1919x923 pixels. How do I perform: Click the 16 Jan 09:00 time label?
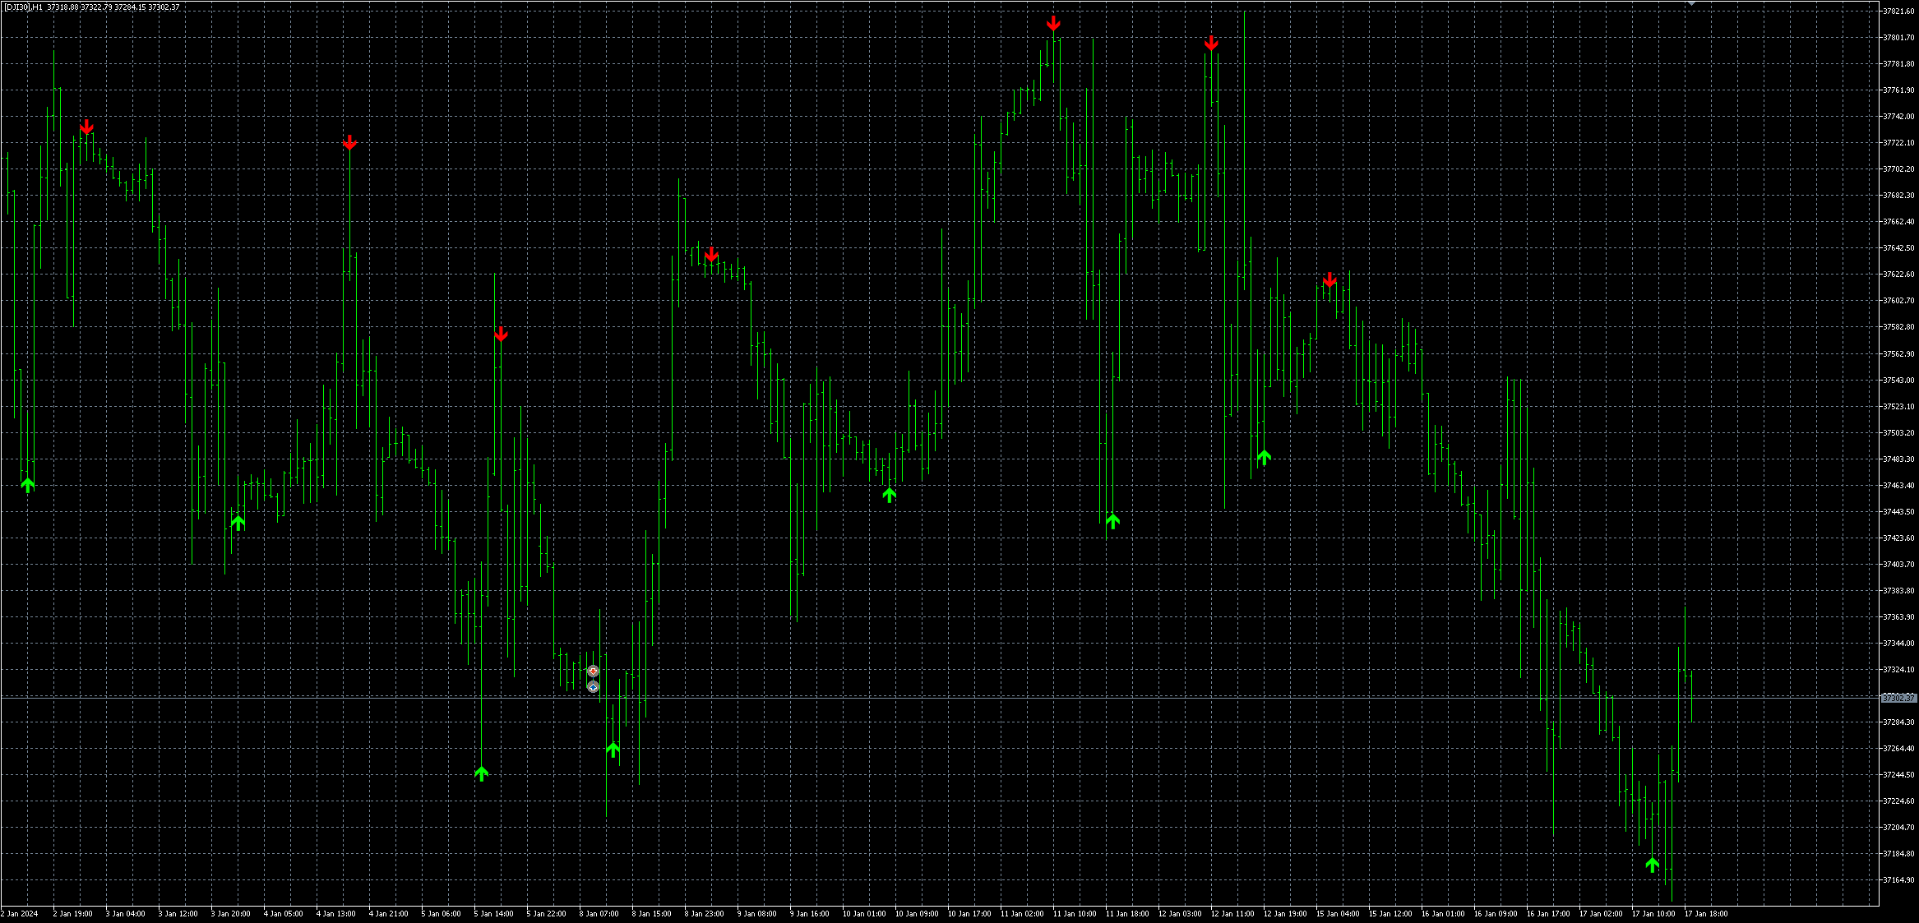(1496, 914)
